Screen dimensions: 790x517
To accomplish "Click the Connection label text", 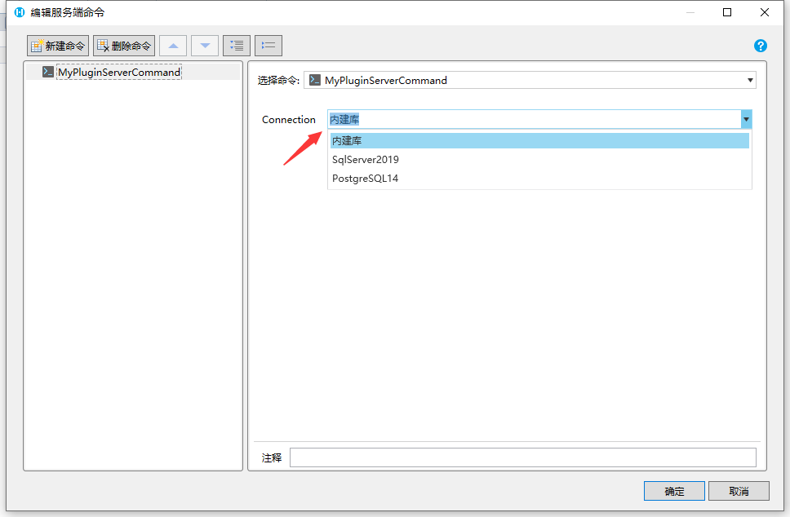I will coord(289,119).
